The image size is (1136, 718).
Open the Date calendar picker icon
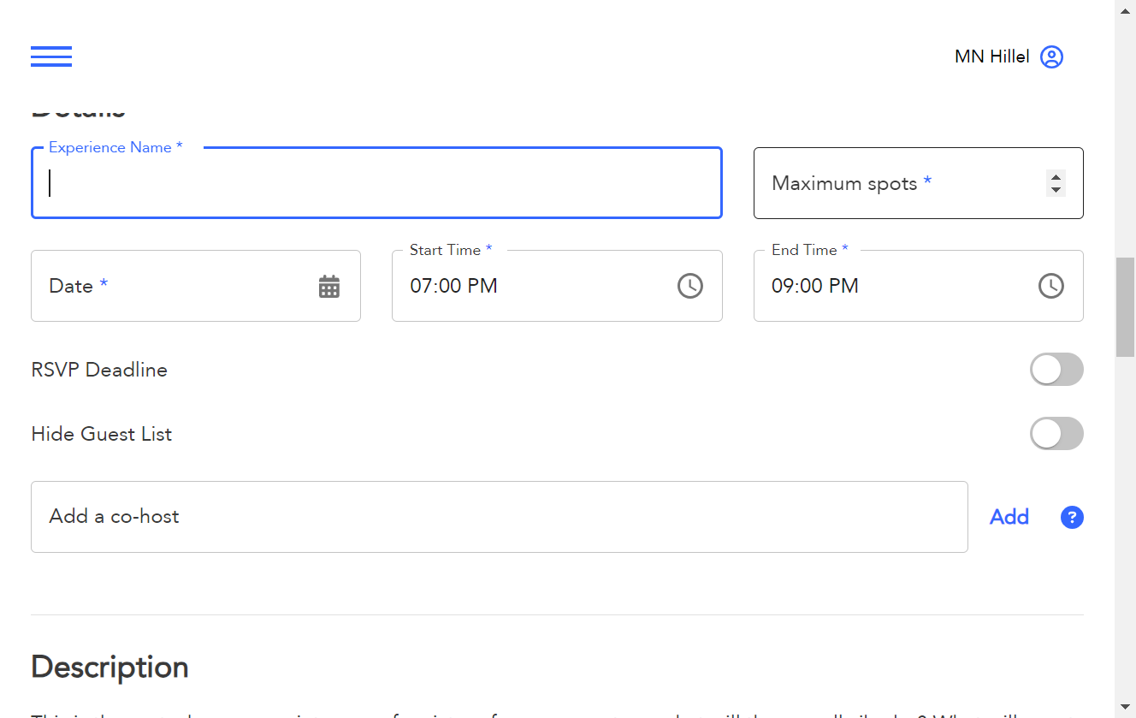(329, 286)
